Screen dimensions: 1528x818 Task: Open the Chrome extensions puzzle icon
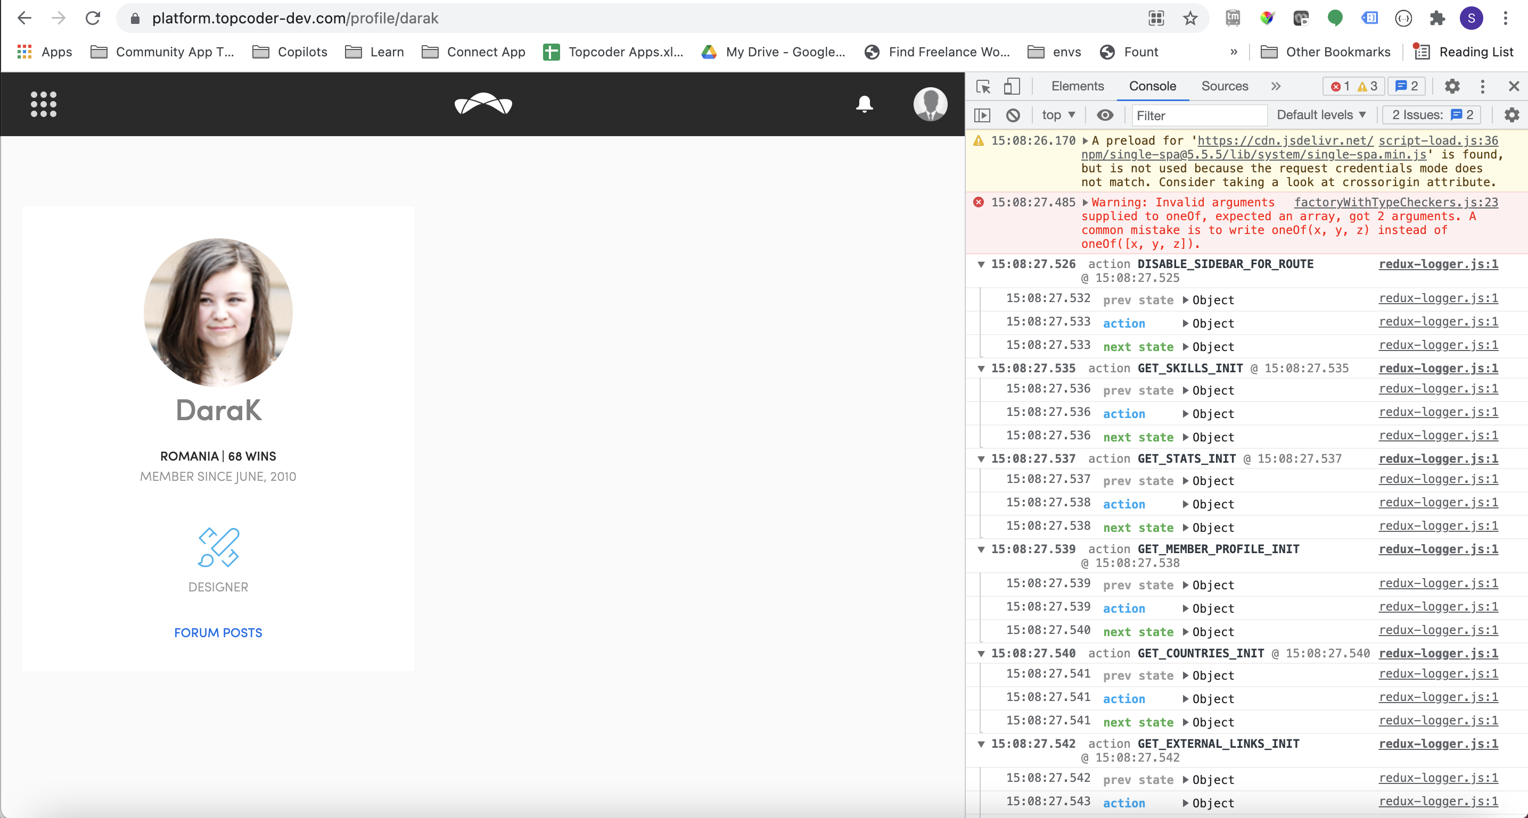click(x=1436, y=19)
